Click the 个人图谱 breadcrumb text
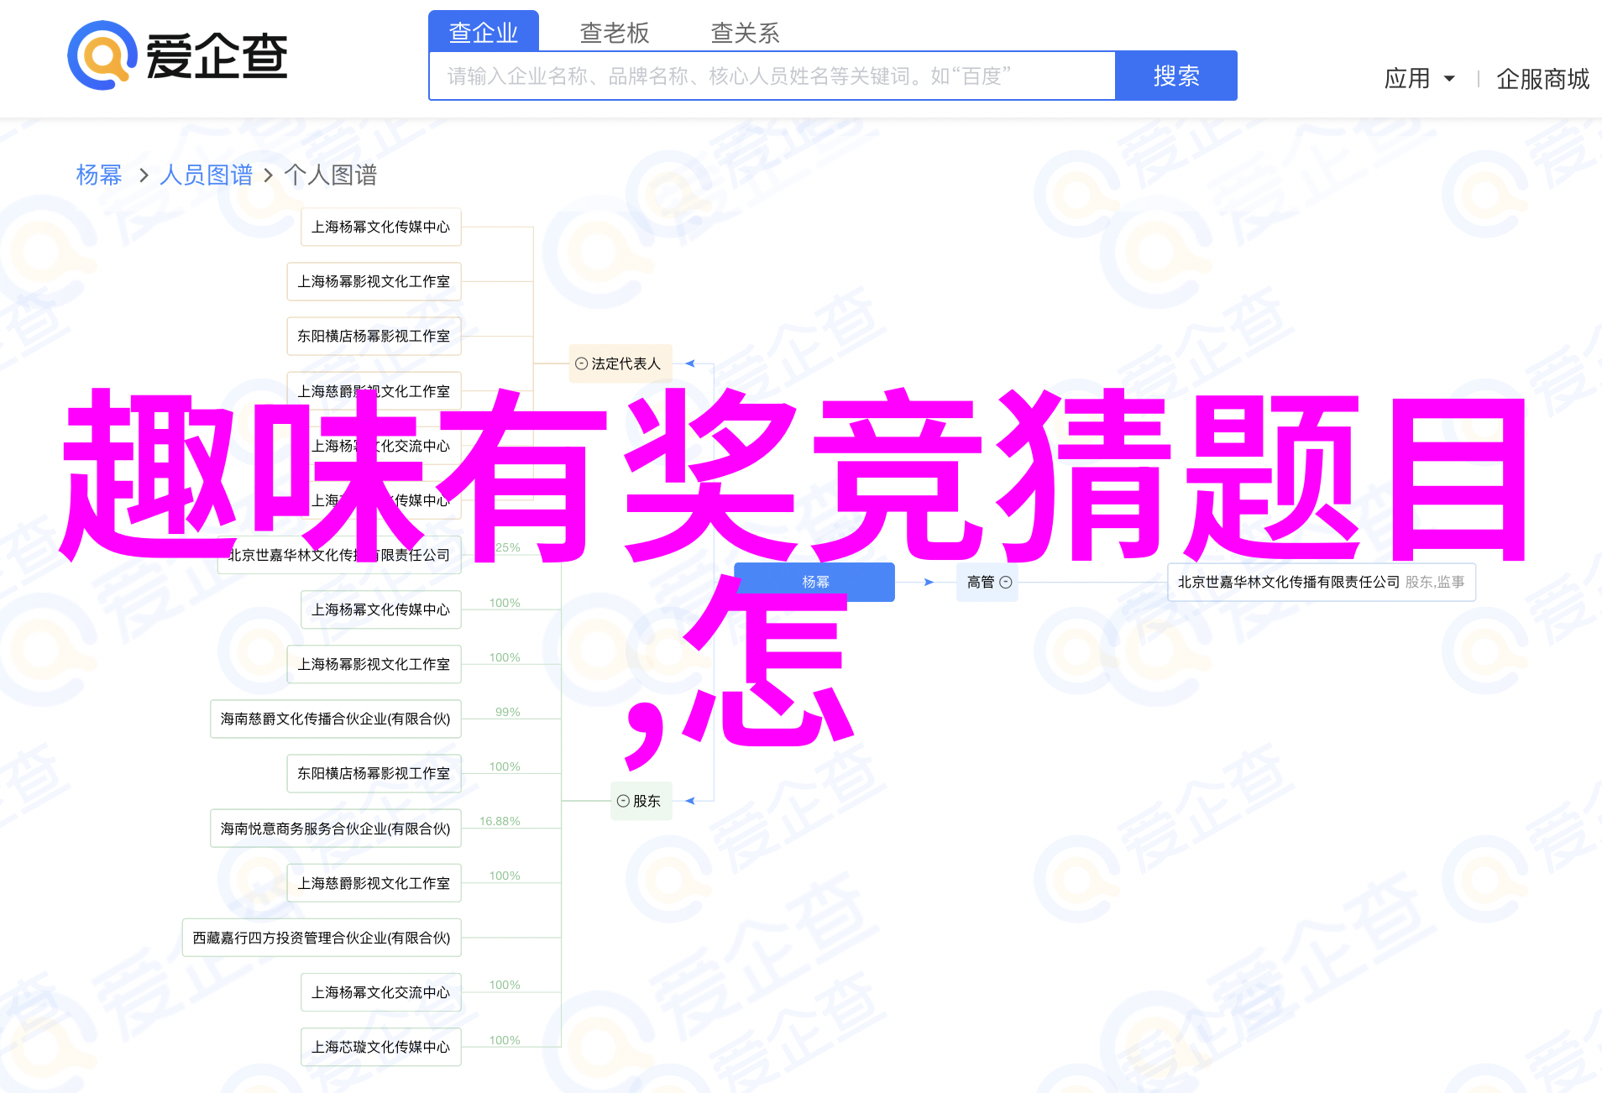 (331, 175)
